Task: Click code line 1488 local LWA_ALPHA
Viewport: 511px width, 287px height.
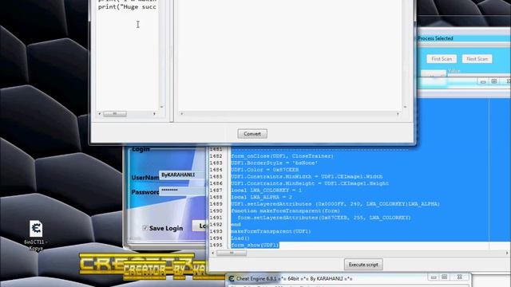Action: pos(262,197)
